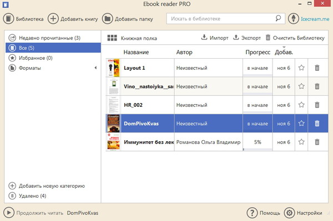Click HR_002 progress в начале cell
The image size is (333, 221).
[x=258, y=105]
